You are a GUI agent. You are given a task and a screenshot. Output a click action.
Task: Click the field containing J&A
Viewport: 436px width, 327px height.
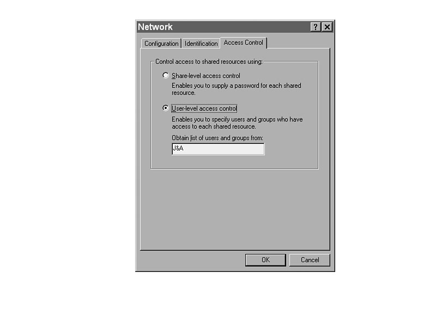pos(218,149)
